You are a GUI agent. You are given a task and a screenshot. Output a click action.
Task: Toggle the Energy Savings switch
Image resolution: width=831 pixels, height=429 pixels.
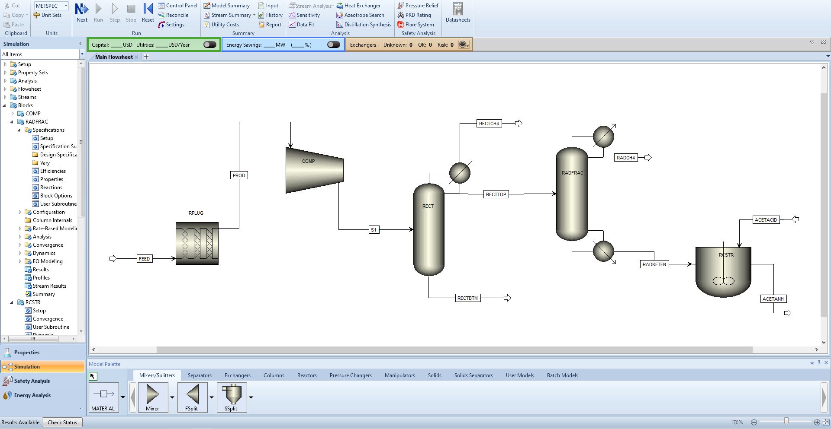click(334, 44)
